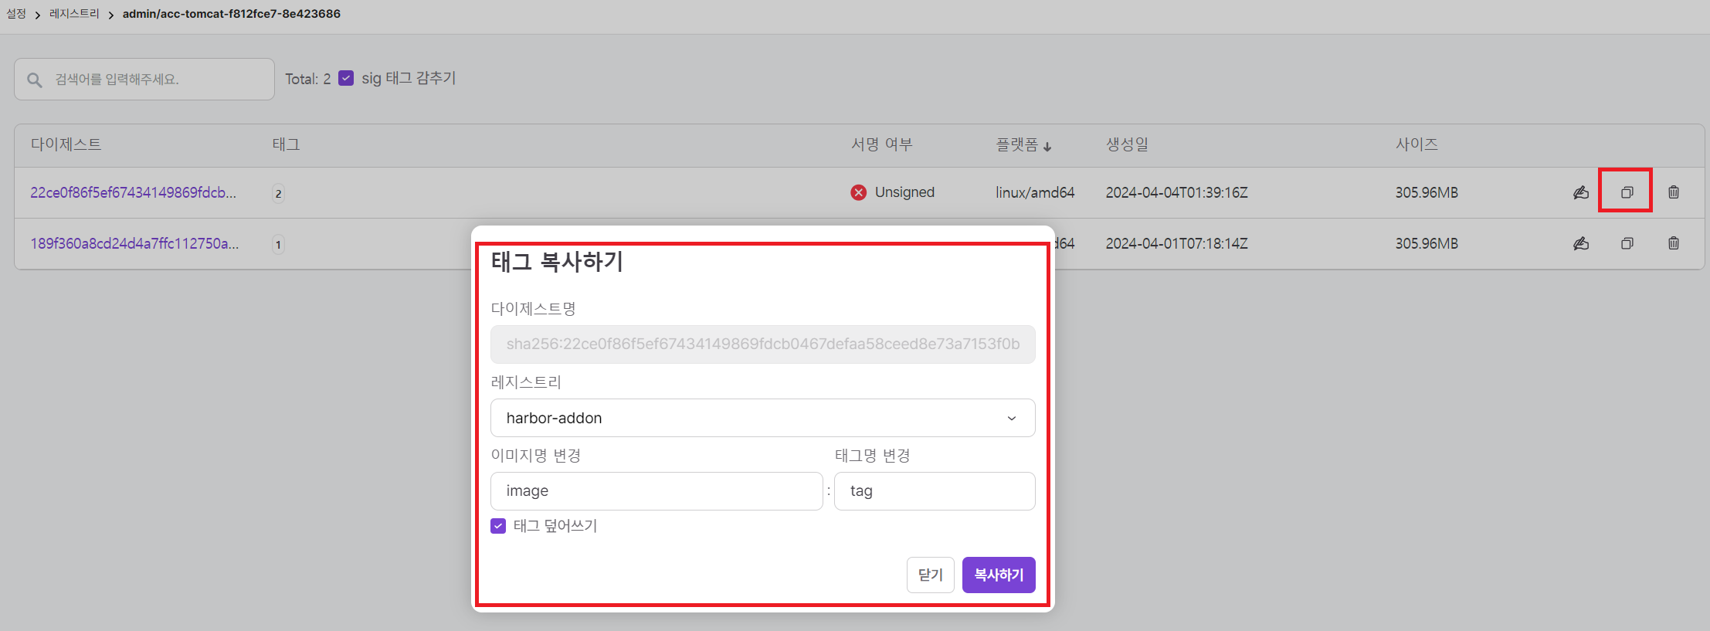Click the 서명 여부 column header

pos(882,144)
